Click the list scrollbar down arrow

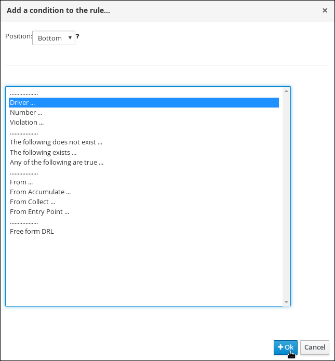[x=286, y=302]
